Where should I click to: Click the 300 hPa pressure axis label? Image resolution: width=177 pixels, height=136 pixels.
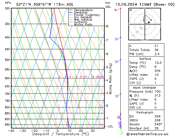(x=8, y=8)
